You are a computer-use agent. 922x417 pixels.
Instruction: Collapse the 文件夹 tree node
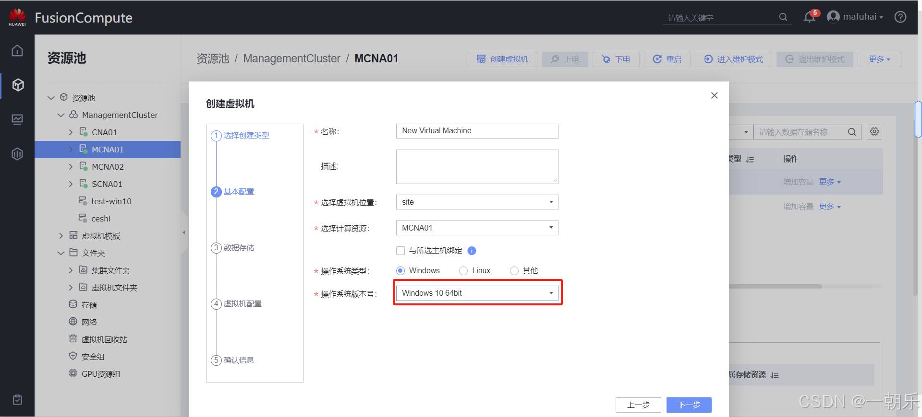click(x=61, y=253)
